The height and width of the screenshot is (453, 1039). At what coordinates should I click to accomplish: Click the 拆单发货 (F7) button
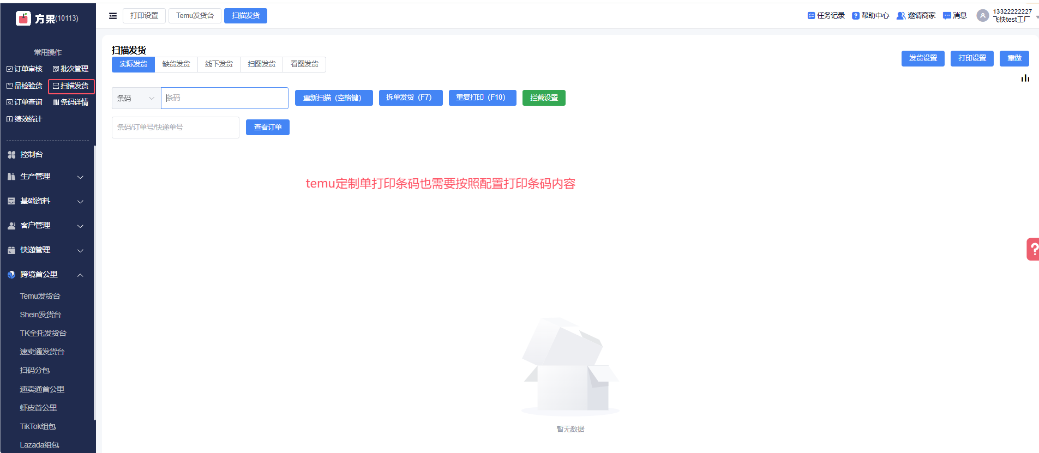click(411, 98)
